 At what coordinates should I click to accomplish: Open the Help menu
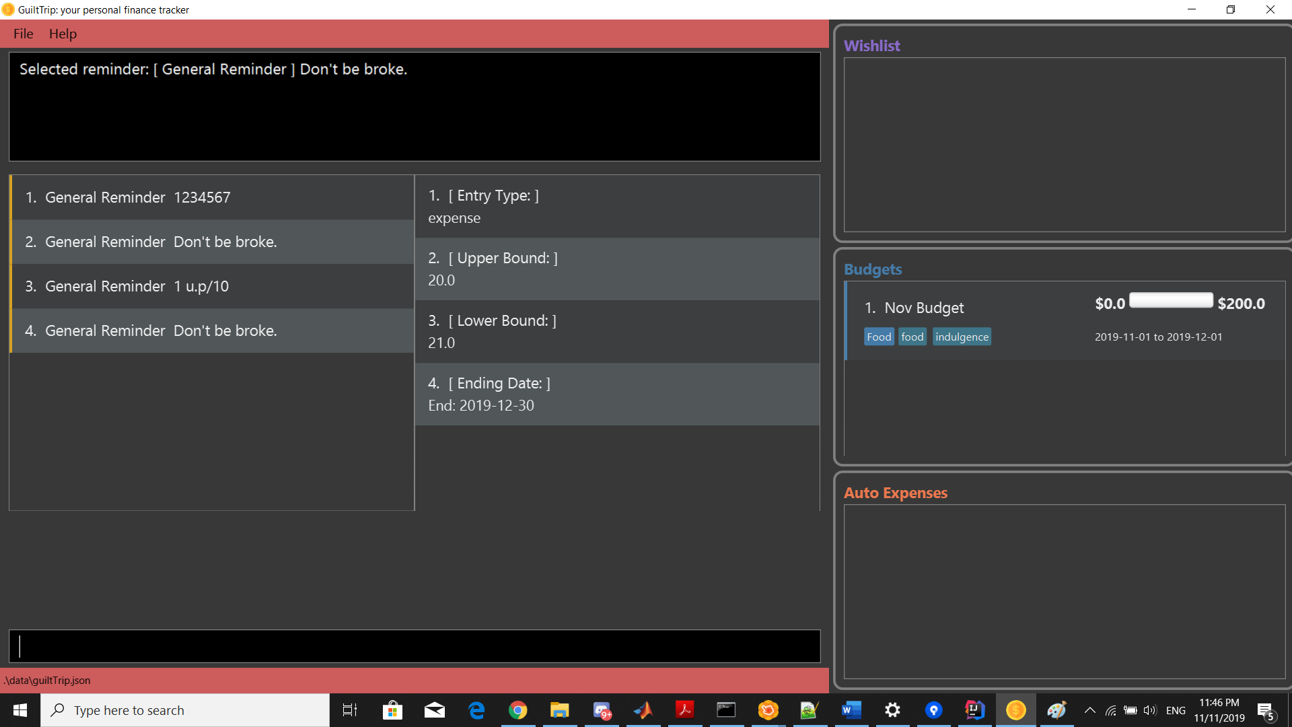click(61, 34)
